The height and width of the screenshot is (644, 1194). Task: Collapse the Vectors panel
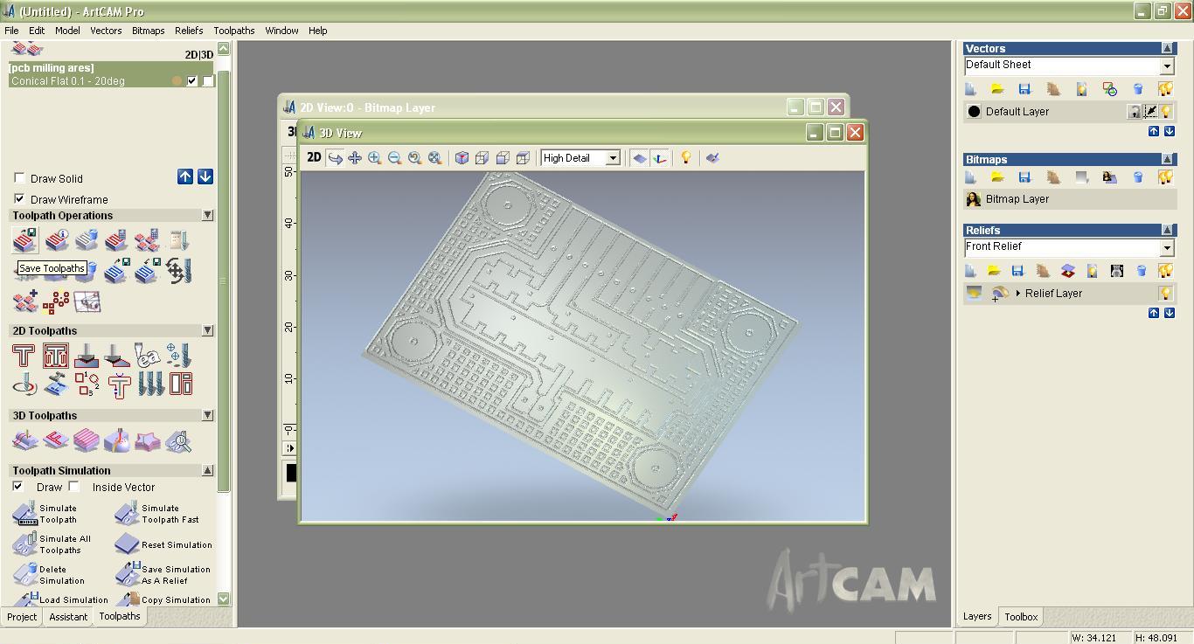tap(1167, 48)
